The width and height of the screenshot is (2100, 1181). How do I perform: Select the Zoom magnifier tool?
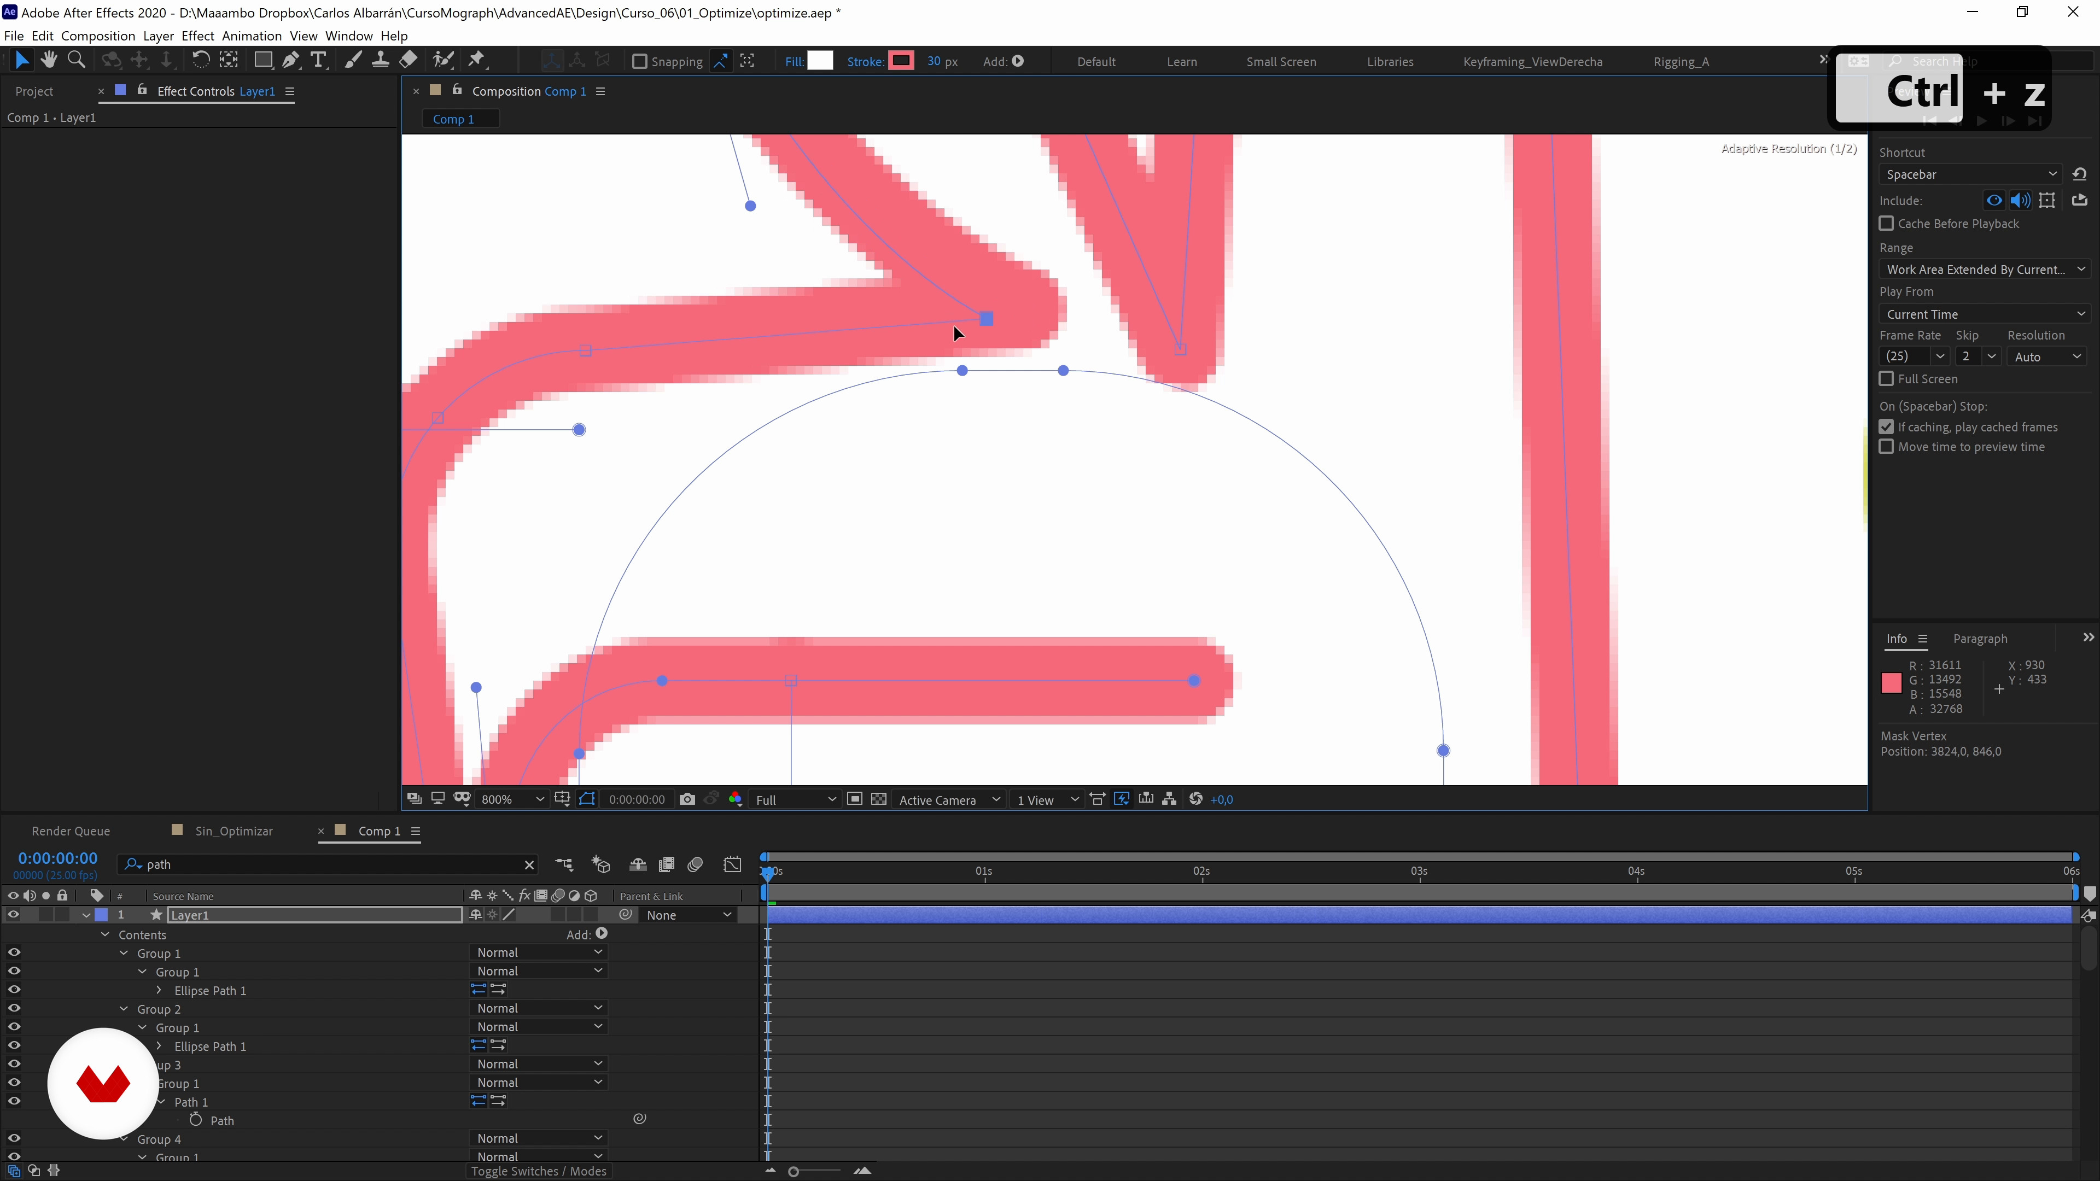77,60
